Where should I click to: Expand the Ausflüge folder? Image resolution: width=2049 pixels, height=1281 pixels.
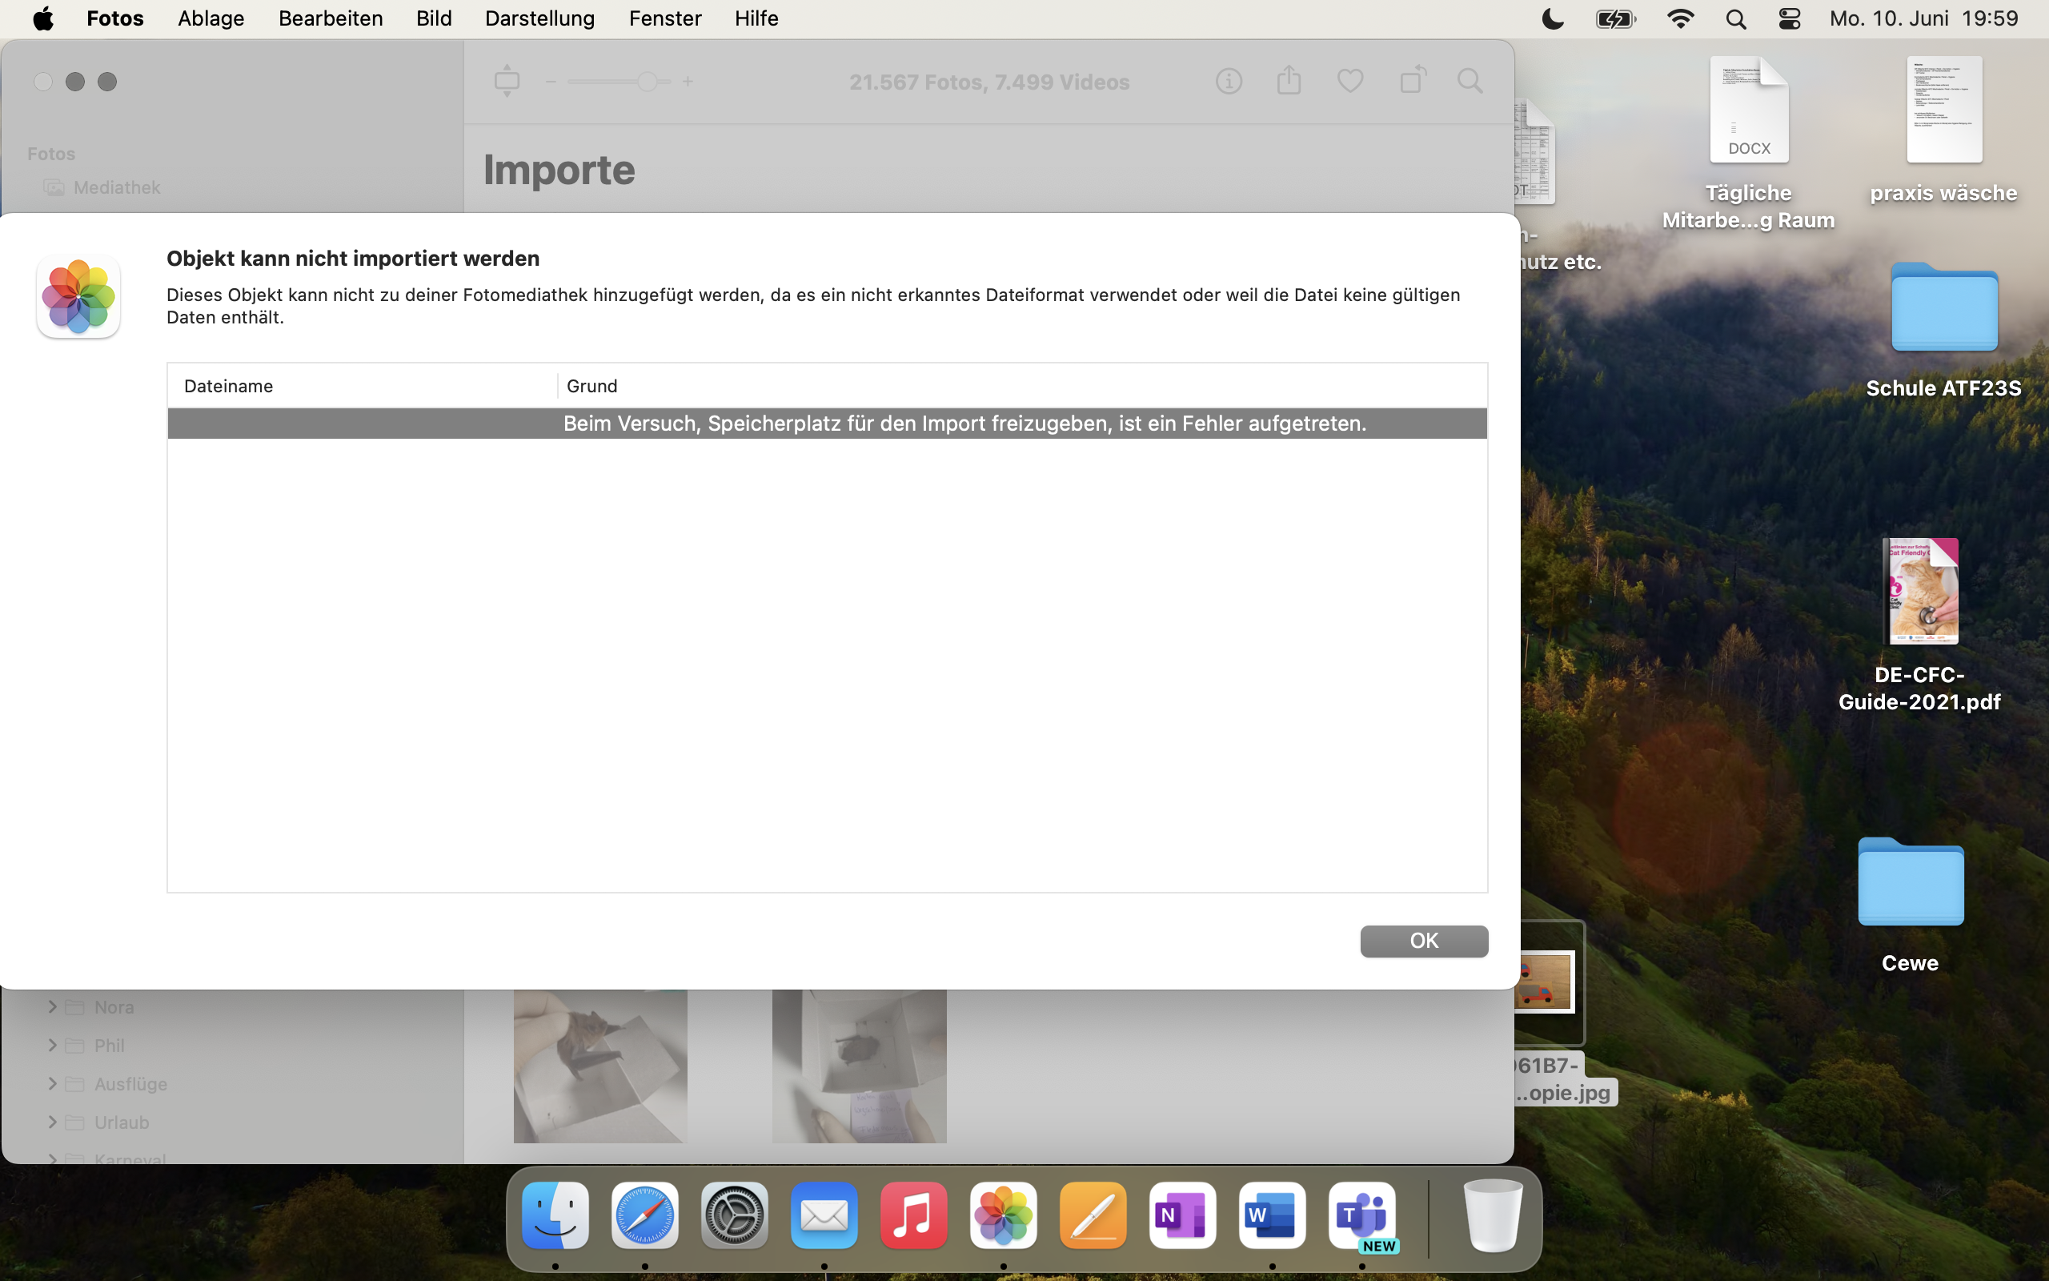pos(53,1083)
